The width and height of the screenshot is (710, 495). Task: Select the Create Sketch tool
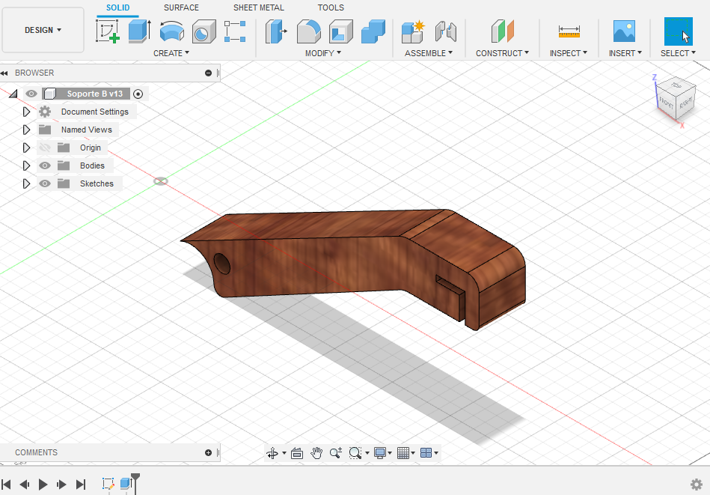click(x=107, y=31)
